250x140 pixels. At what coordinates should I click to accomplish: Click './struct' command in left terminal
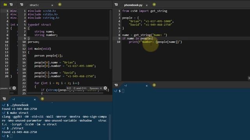point(17,128)
